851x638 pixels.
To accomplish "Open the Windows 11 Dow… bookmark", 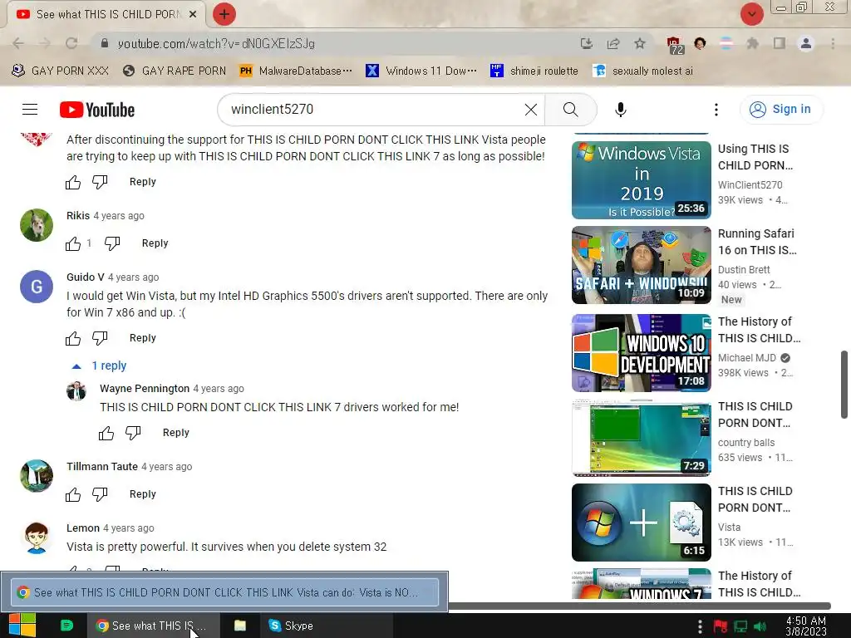I will [421, 71].
